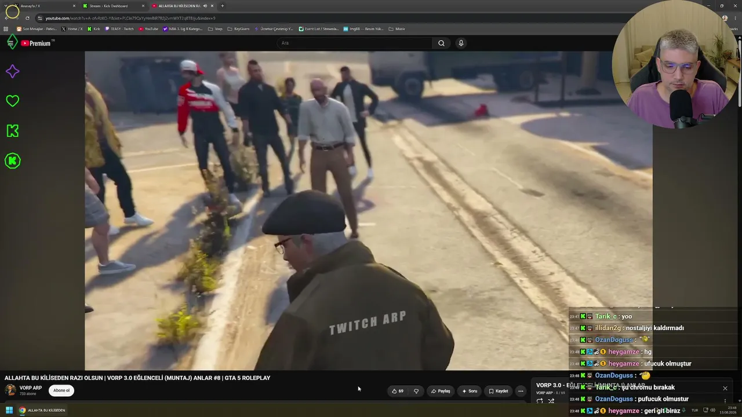Open Ücretsiz Çevrimiçi bookmark
Viewport: 742px width, 417px height.
(274, 29)
